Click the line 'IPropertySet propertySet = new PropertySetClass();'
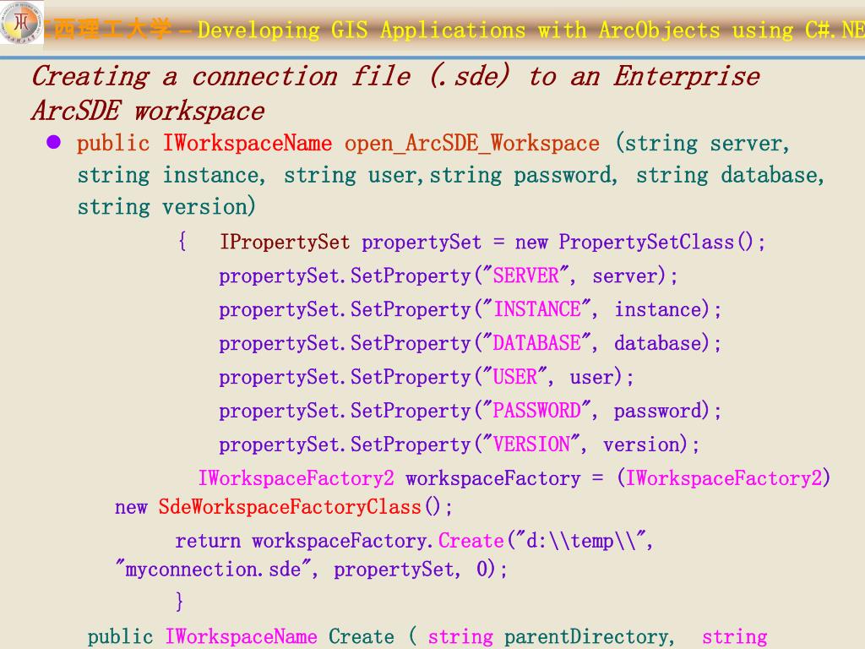The height and width of the screenshot is (649, 865). (492, 242)
